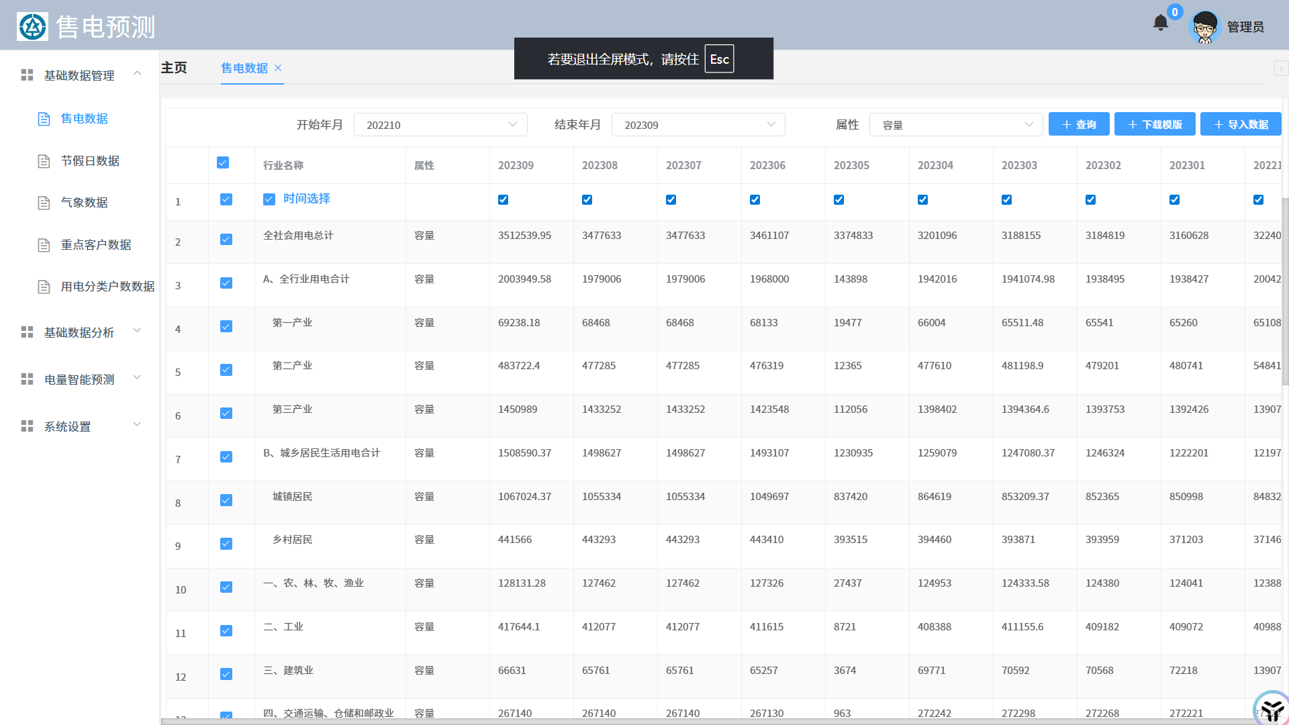Click the notification bell icon
The height and width of the screenshot is (725, 1289).
point(1160,23)
